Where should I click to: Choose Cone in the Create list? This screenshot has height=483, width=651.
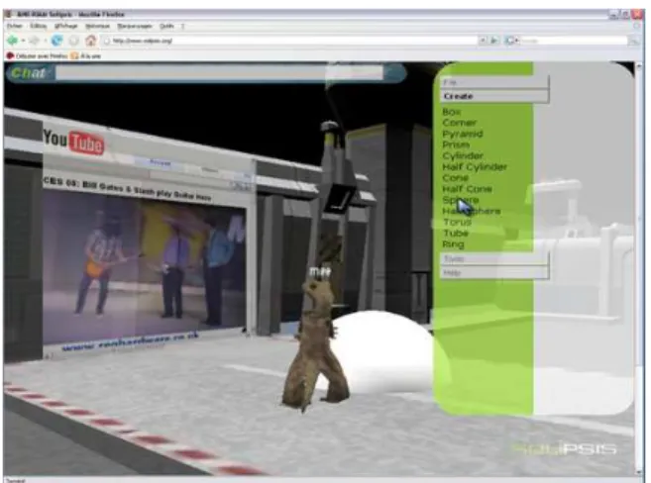[455, 178]
